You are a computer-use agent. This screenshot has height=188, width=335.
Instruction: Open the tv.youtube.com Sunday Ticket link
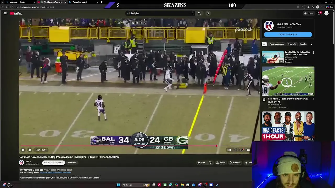(x=55, y=173)
